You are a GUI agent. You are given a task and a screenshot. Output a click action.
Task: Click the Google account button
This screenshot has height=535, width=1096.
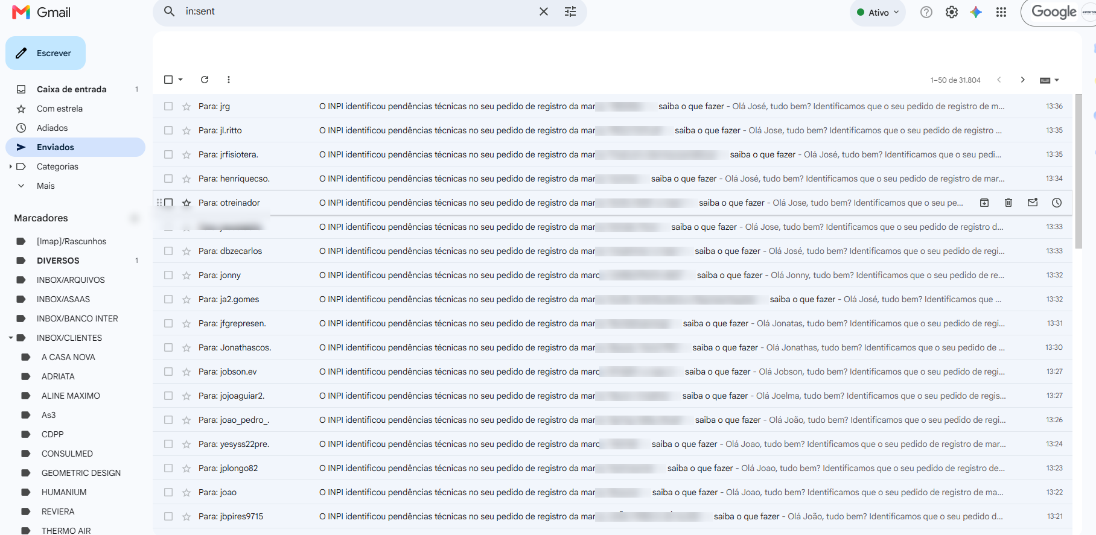click(1059, 12)
